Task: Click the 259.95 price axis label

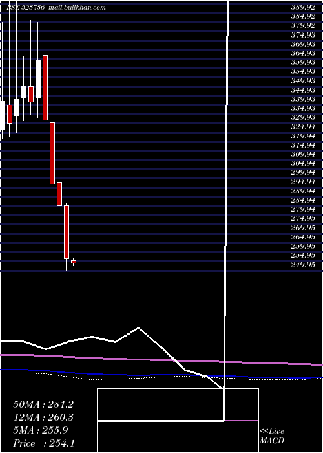Action: coord(303,246)
